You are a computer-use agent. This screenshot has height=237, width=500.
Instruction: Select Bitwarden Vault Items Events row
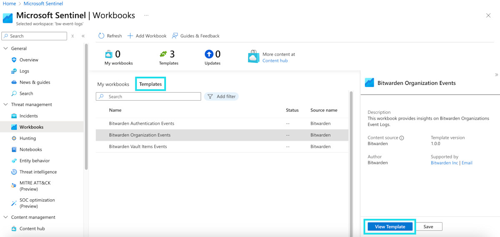(138, 147)
